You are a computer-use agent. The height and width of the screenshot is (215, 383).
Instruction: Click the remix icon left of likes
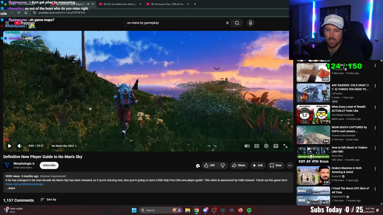(x=198, y=166)
